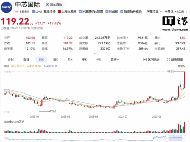Image resolution: width=190 pixels, height=142 pixels.
Task: Select the 季K chart tab
Action: tap(84, 59)
